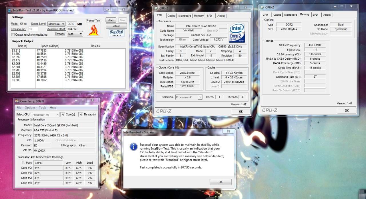Click OK in the Memory CPU-Z window
This screenshot has height=199, width=366.
347,110
